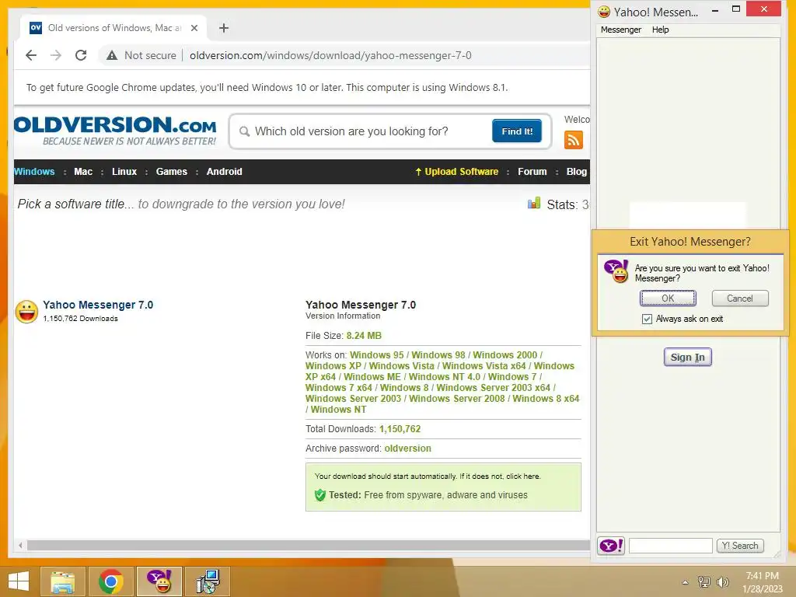Click the '8.24 MB' file size text
Screen dimensions: 796x597
364,336
